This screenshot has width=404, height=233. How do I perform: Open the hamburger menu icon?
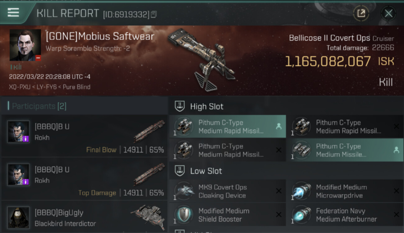coord(13,12)
